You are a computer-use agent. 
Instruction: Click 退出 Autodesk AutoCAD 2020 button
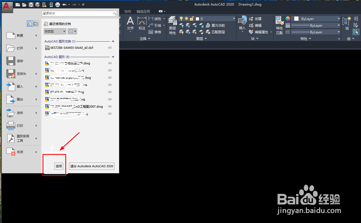pyautogui.click(x=92, y=166)
